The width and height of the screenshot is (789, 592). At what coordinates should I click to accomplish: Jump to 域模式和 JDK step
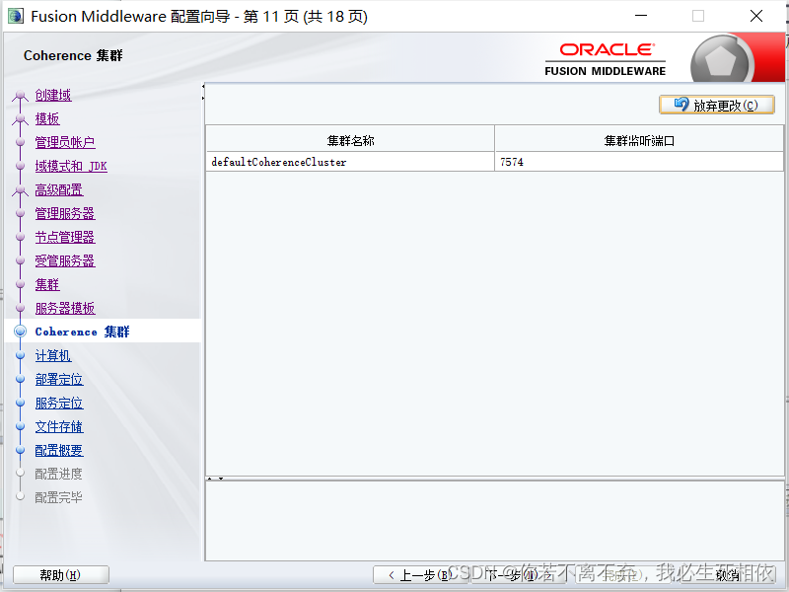click(x=71, y=166)
